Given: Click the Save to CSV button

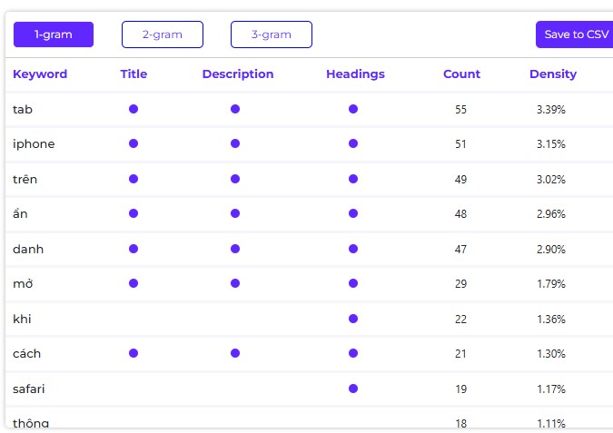Looking at the screenshot, I should 576,34.
